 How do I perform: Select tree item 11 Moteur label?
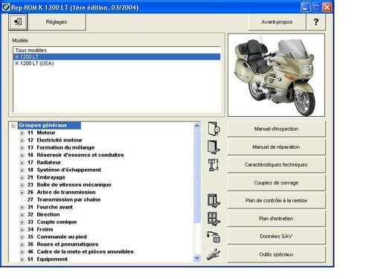click(41, 132)
